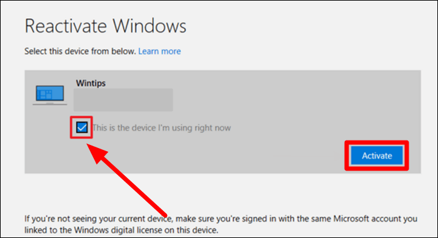Click the red arrow annotation head
The image size is (438, 238).
pyautogui.click(x=96, y=154)
